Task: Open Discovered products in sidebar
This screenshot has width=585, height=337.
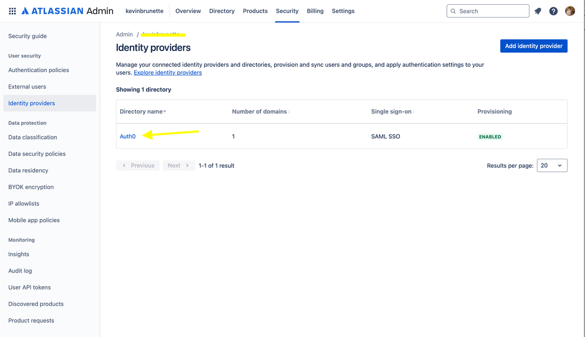Action: coord(36,304)
